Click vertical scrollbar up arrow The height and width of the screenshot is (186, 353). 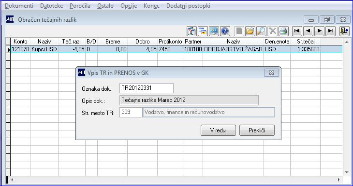(347, 42)
